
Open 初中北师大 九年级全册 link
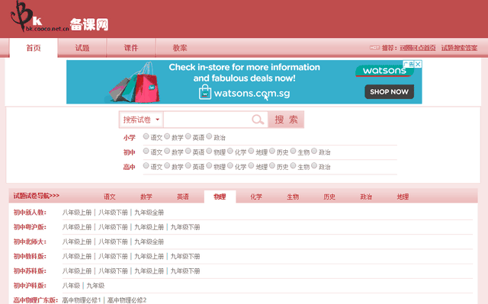coord(149,242)
